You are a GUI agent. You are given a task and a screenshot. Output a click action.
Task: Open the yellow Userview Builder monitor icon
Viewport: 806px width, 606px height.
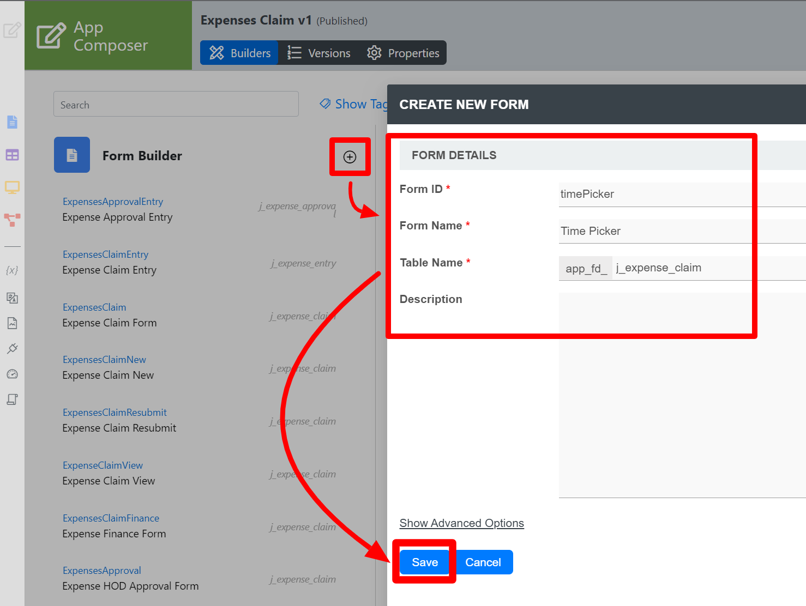12,187
